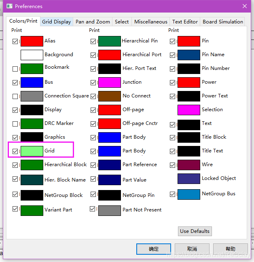Change the Hierarchical Pin color swatch
Screen dimensions: 254x262
(x=110, y=41)
